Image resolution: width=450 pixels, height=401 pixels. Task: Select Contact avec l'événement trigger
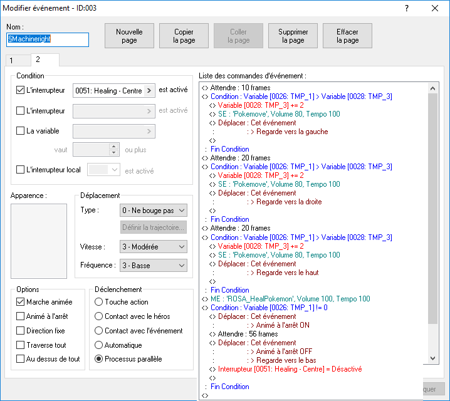coord(98,330)
